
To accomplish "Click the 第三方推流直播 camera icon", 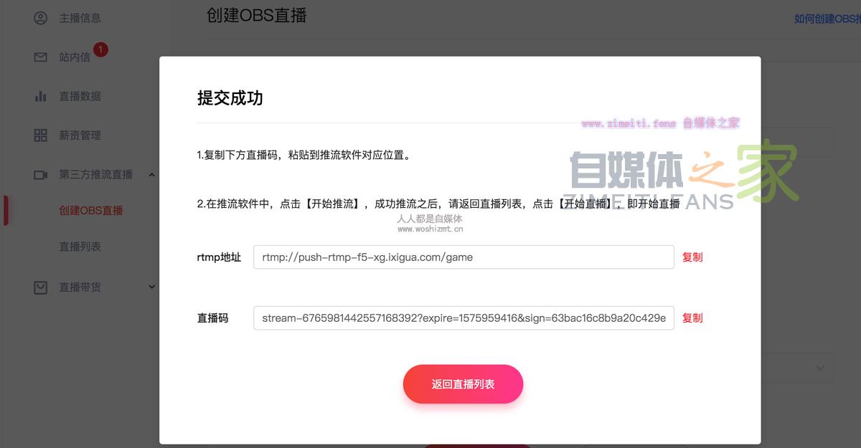I will click(41, 174).
